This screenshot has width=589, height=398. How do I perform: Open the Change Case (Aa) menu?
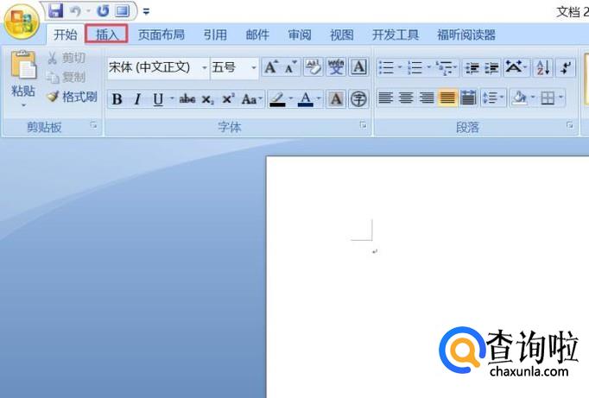point(251,99)
